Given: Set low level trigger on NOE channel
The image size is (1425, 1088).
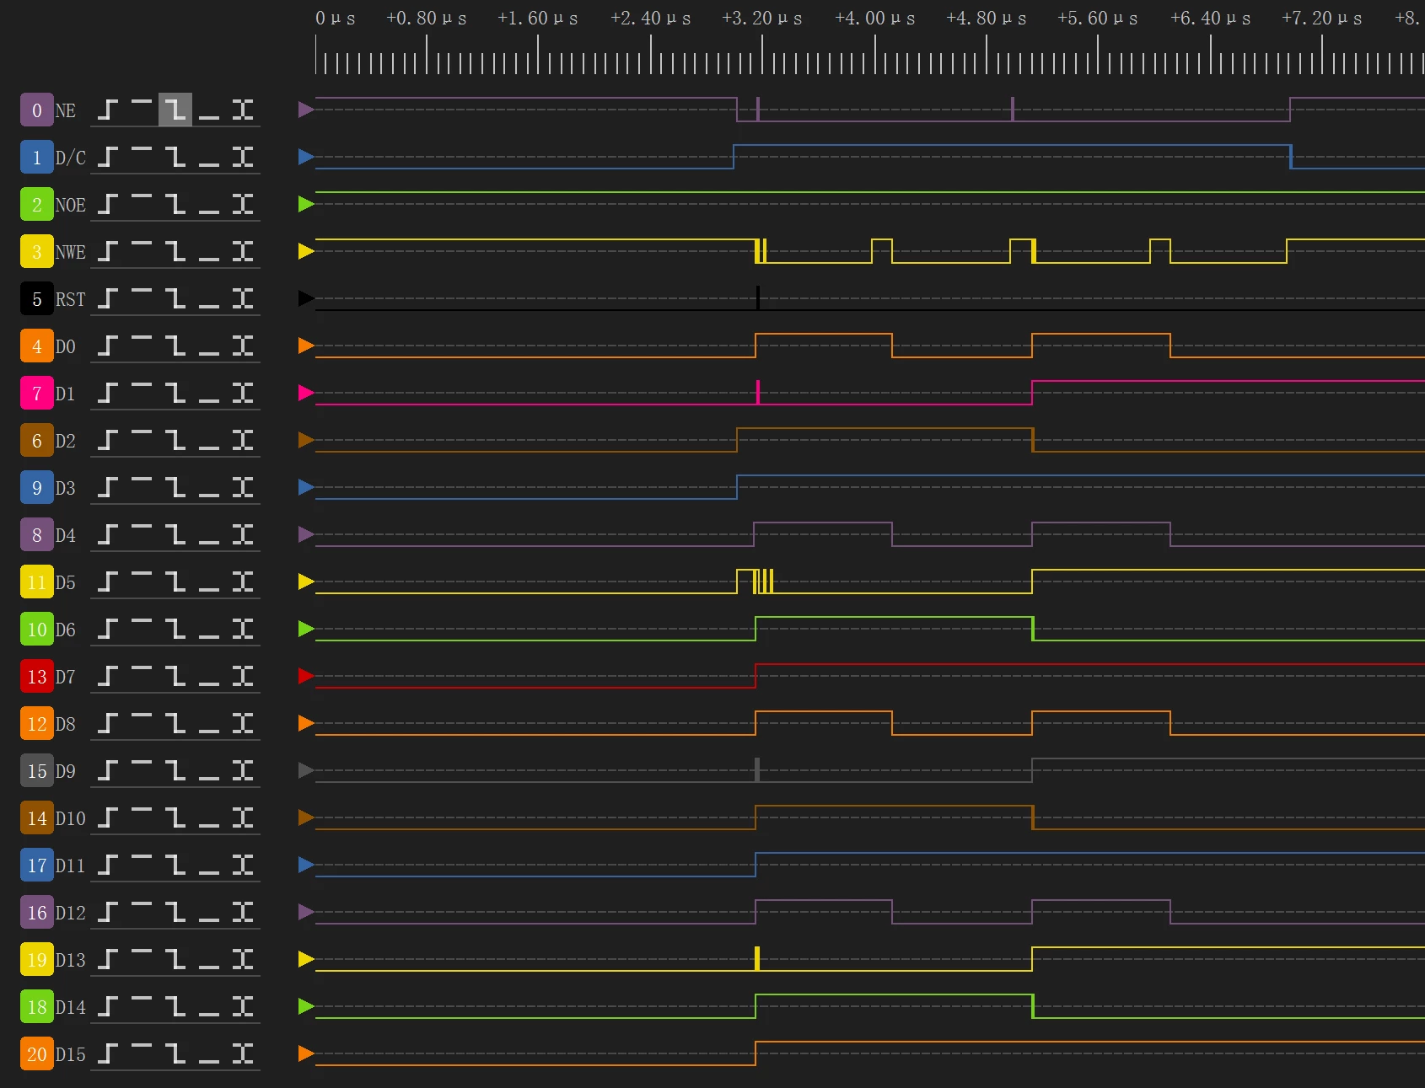Looking at the screenshot, I should 209,204.
